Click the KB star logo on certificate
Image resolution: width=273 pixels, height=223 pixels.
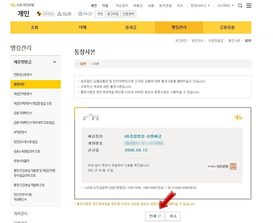click(x=238, y=117)
